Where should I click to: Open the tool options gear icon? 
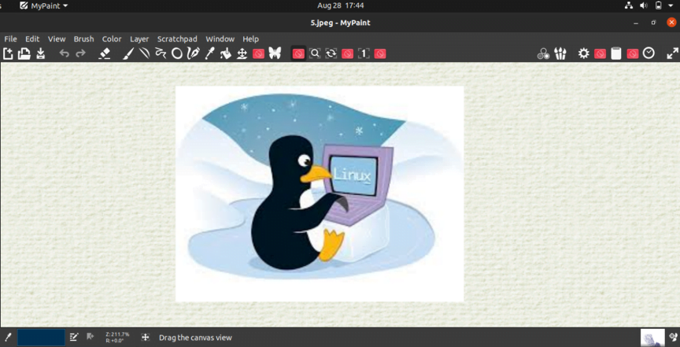point(584,54)
